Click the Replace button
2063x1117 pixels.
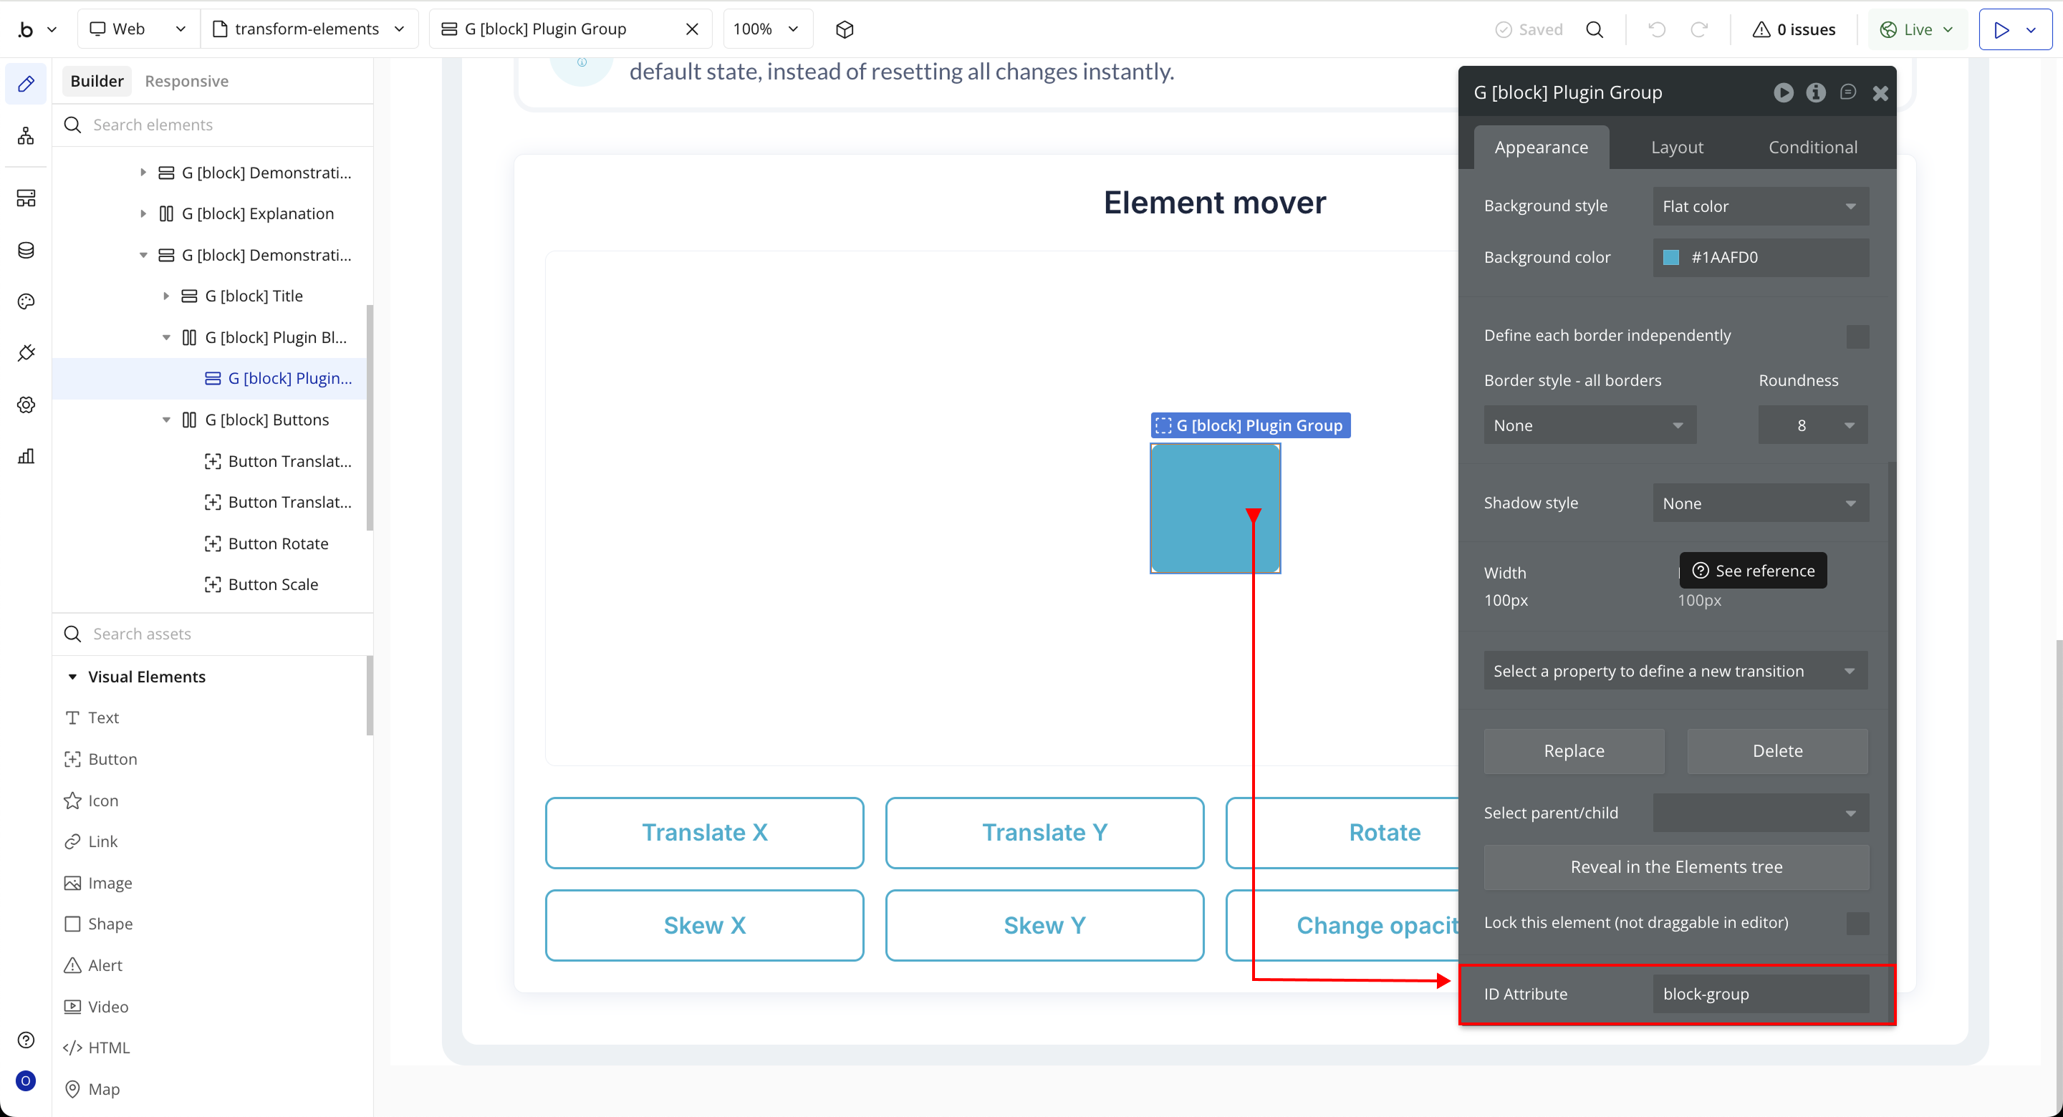[1573, 751]
